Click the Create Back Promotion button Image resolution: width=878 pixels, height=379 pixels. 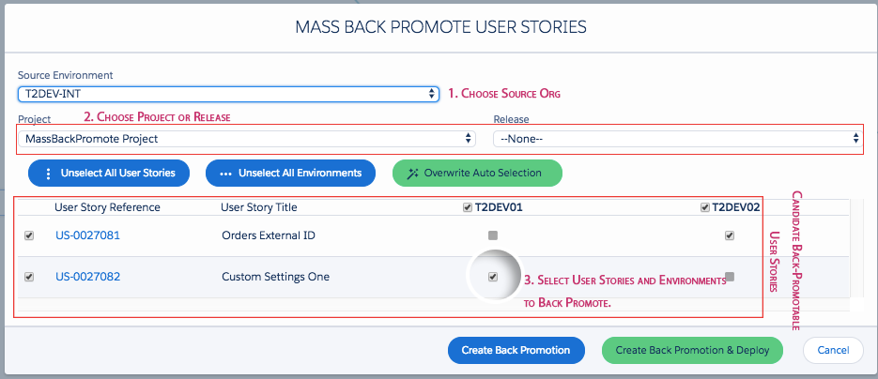[516, 351]
